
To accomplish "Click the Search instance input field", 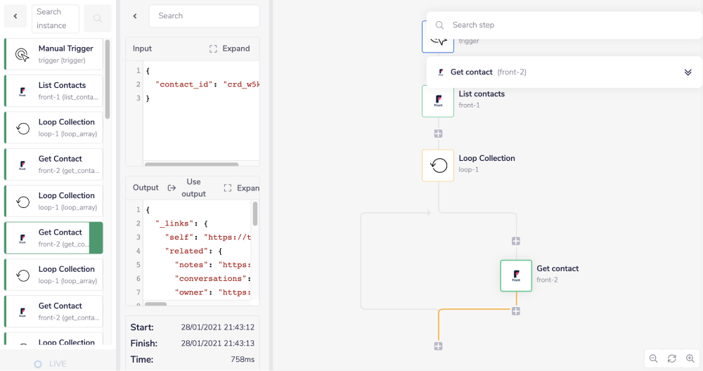I will pyautogui.click(x=55, y=18).
